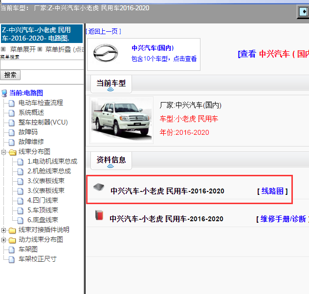This screenshot has width=309, height=294.
Task: Click the 返回上一页 link
Action: tap(104, 31)
